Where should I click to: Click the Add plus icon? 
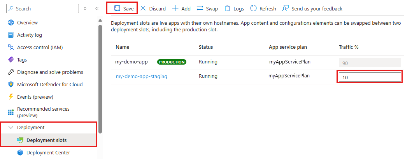click(x=175, y=9)
